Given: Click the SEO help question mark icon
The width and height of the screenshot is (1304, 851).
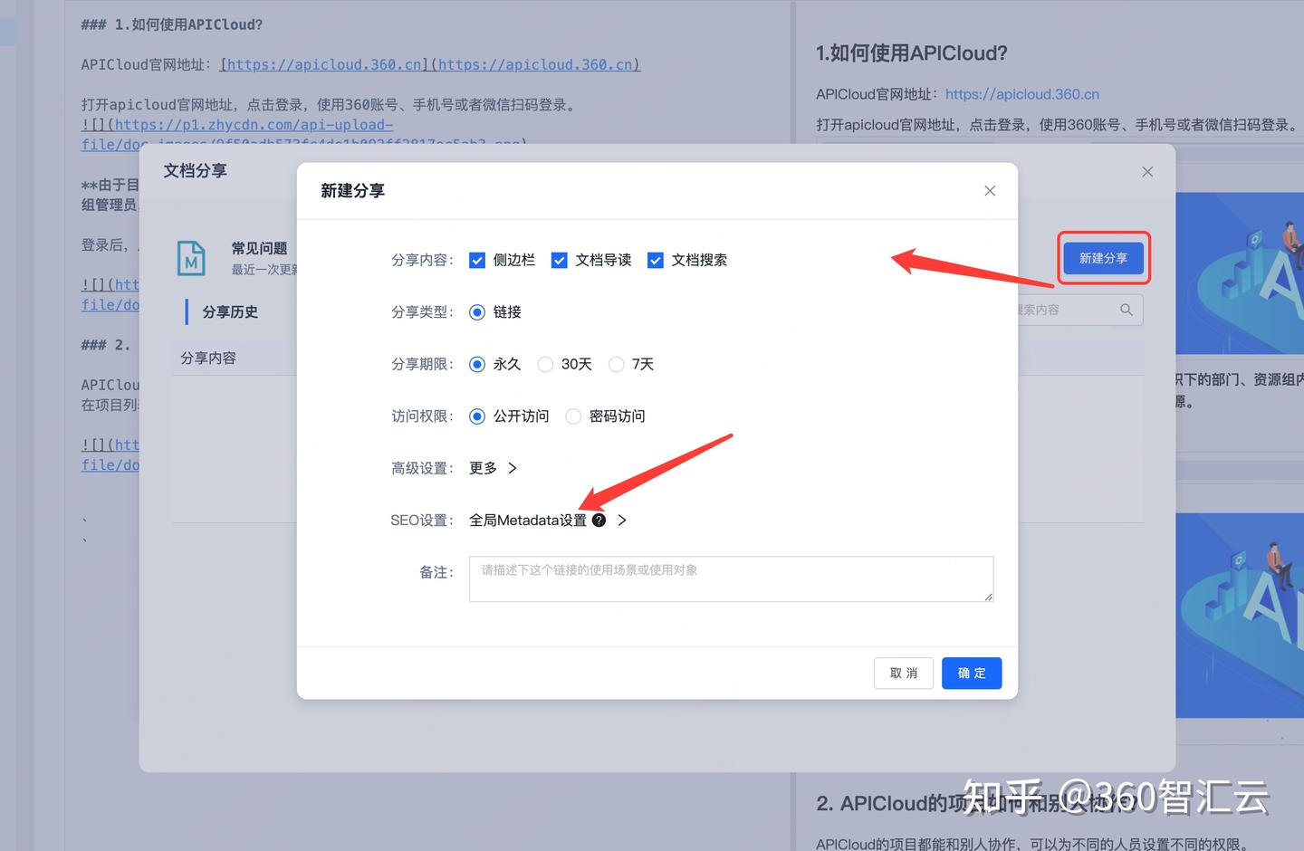Looking at the screenshot, I should click(x=599, y=521).
